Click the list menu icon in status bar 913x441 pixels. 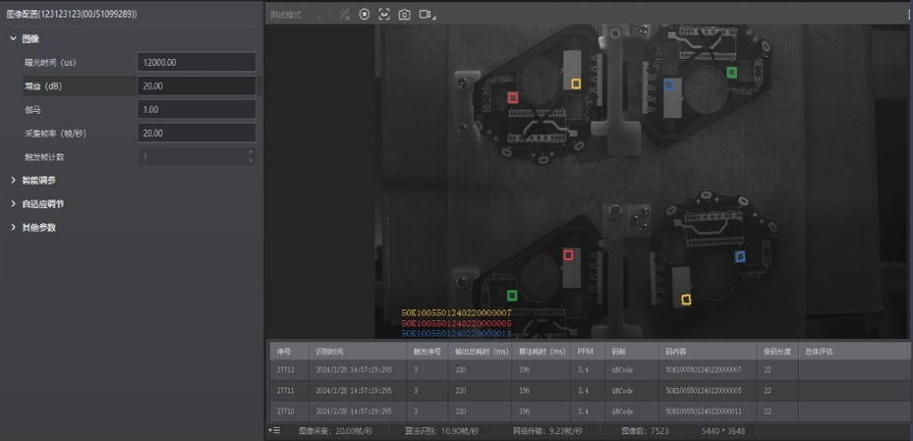(274, 430)
